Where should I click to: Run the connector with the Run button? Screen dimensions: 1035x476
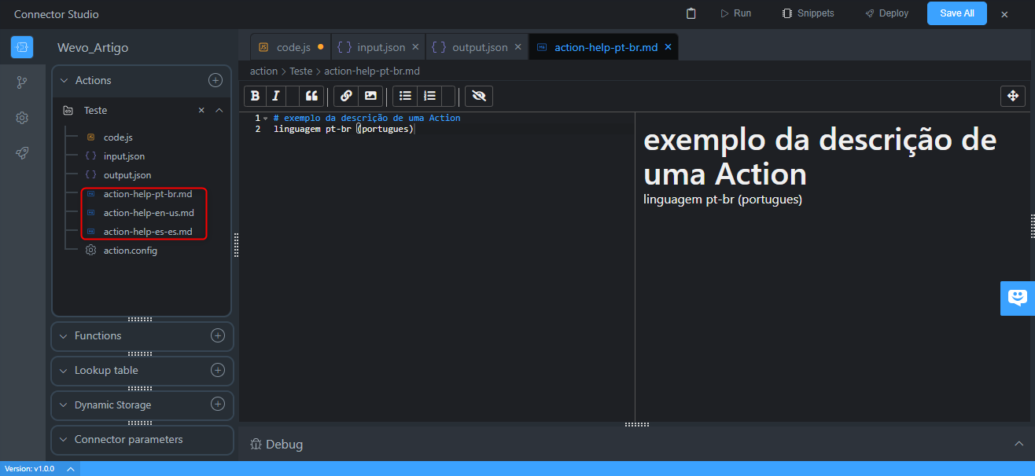[x=735, y=13]
